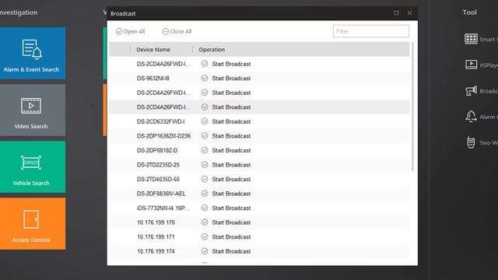Image resolution: width=498 pixels, height=280 pixels.
Task: Click the Close All button
Action: click(177, 31)
